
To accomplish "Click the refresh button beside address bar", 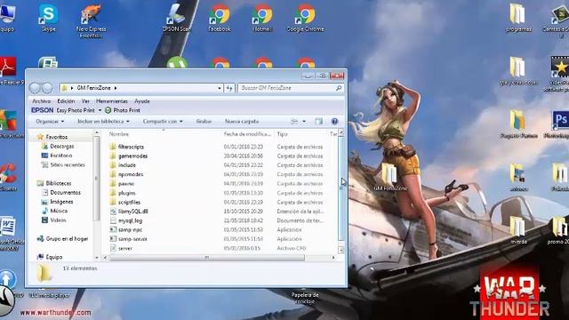I will (x=229, y=88).
